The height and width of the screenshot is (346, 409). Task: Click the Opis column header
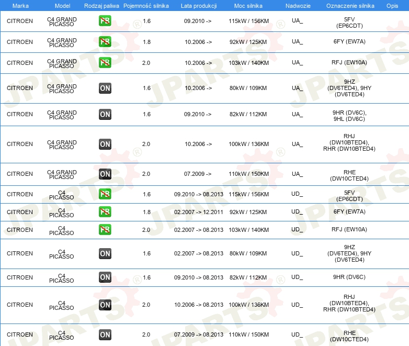point(392,6)
